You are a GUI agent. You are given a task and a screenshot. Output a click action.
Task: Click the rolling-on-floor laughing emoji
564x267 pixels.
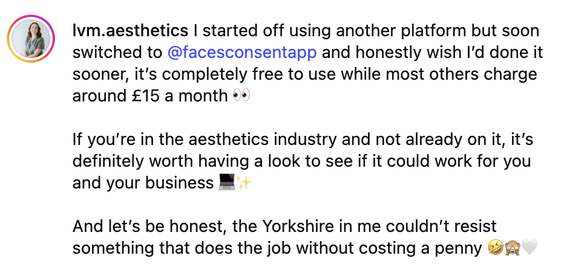pyautogui.click(x=495, y=249)
